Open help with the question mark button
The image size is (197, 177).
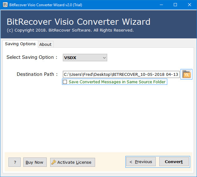tap(15, 162)
